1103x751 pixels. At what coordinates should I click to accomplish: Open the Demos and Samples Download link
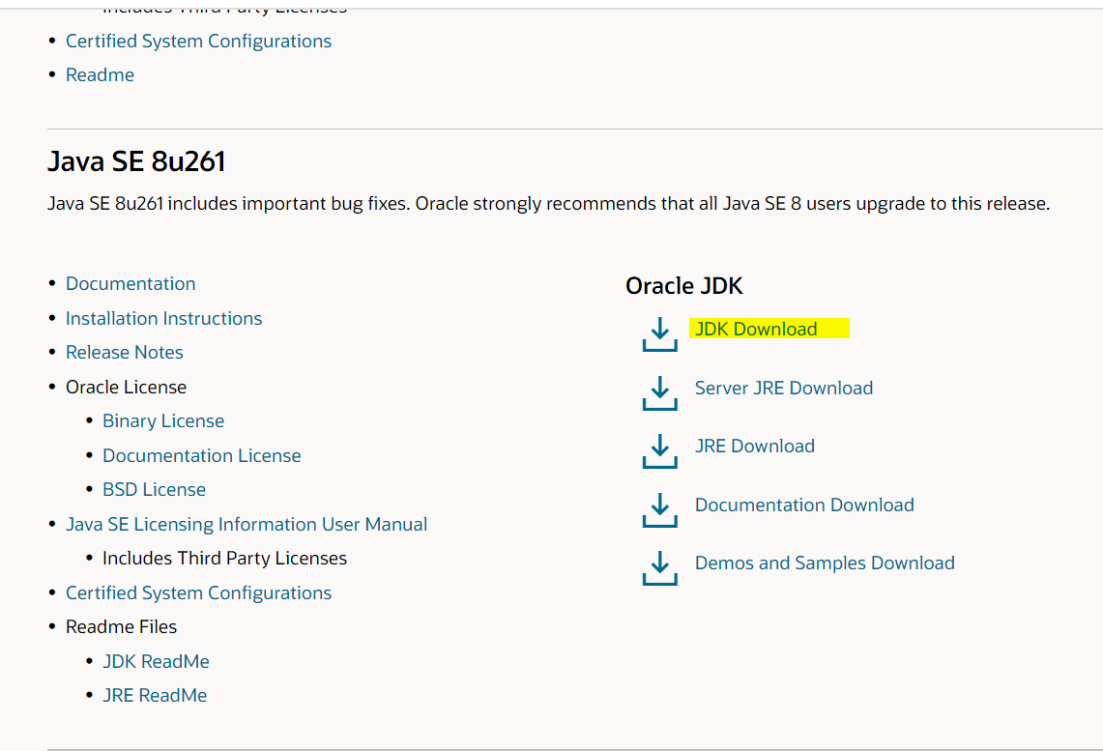tap(825, 563)
